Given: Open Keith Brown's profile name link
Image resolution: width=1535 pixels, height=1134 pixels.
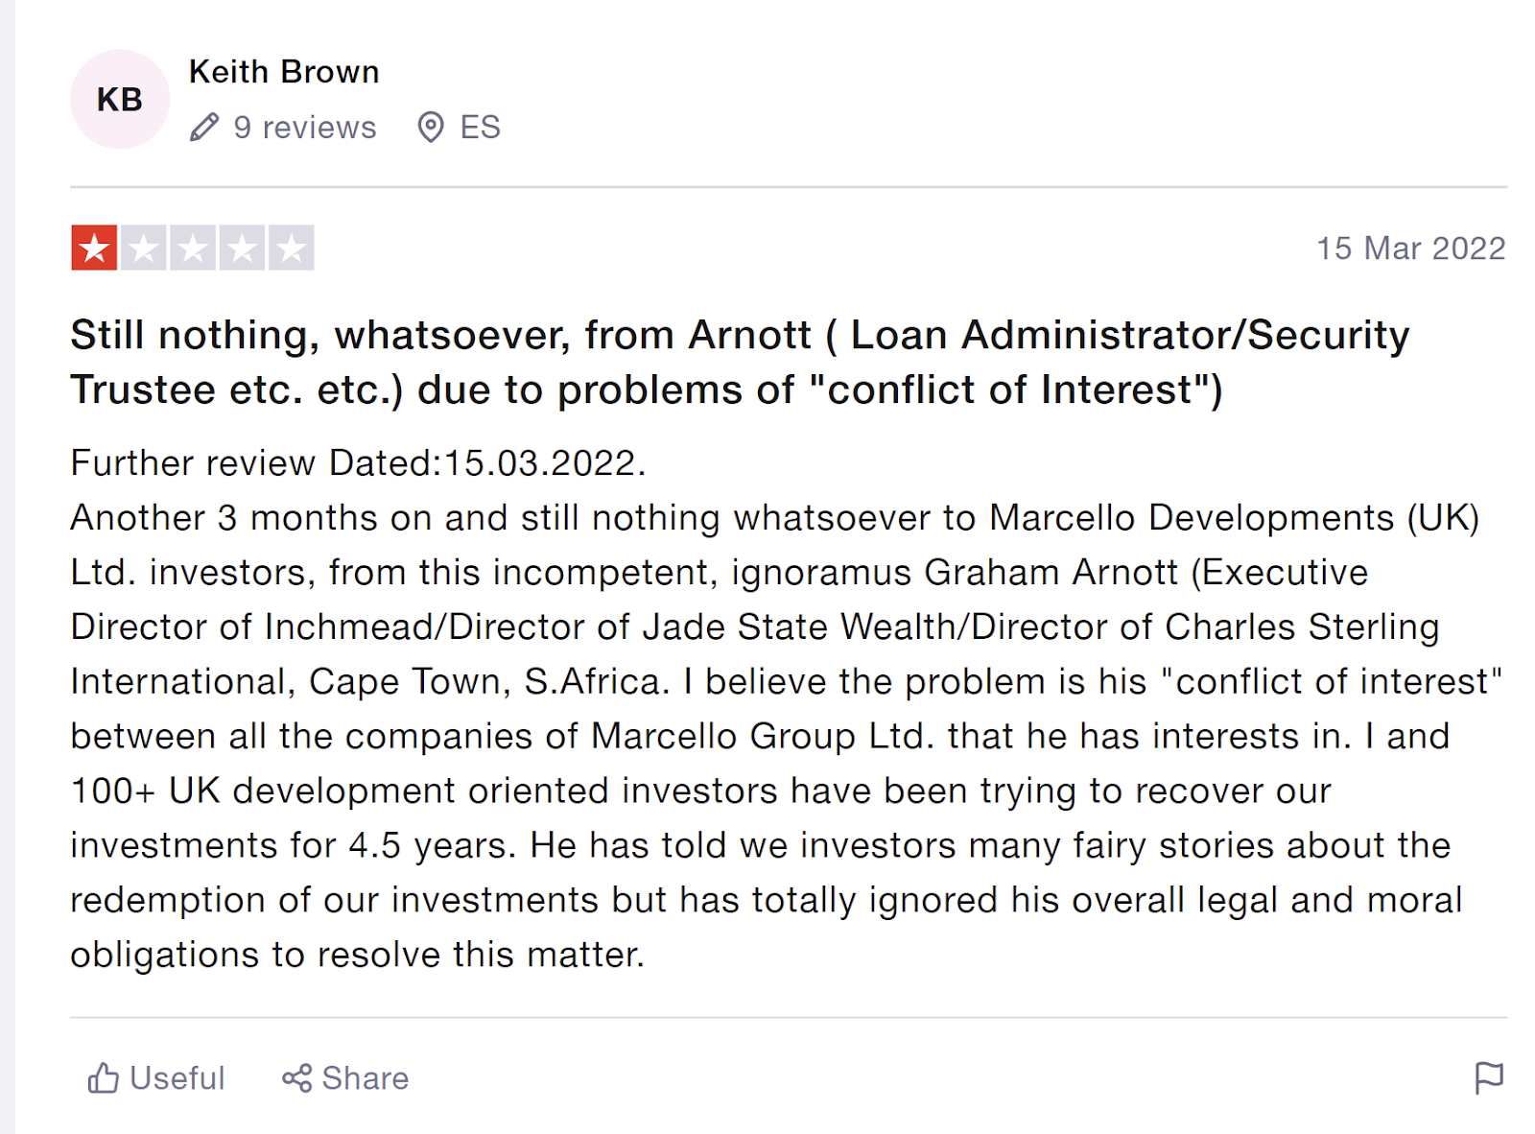Looking at the screenshot, I should (x=284, y=72).
